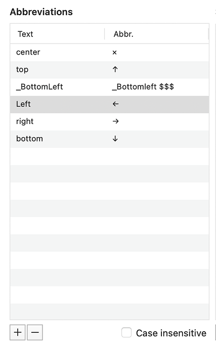Select the right arrow abbreviation symbol
The height and width of the screenshot is (349, 216).
coord(115,121)
